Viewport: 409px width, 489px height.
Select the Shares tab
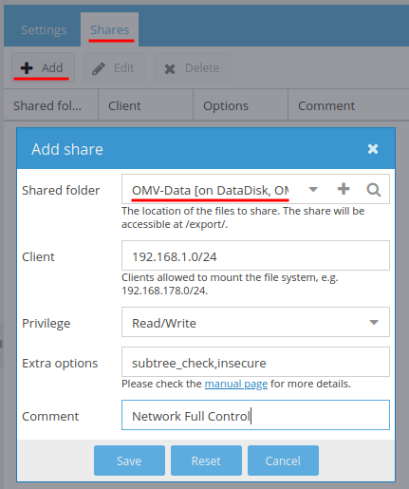tap(109, 30)
